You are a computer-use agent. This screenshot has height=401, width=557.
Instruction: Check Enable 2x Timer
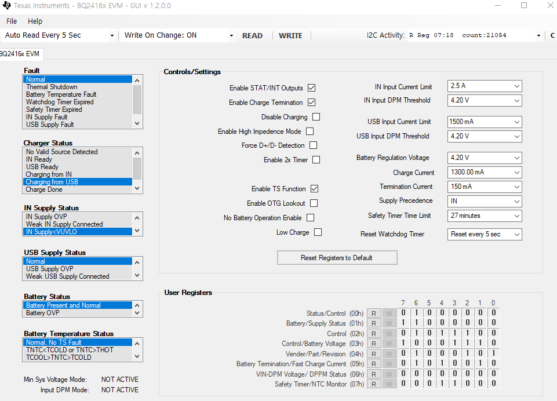pyautogui.click(x=316, y=160)
